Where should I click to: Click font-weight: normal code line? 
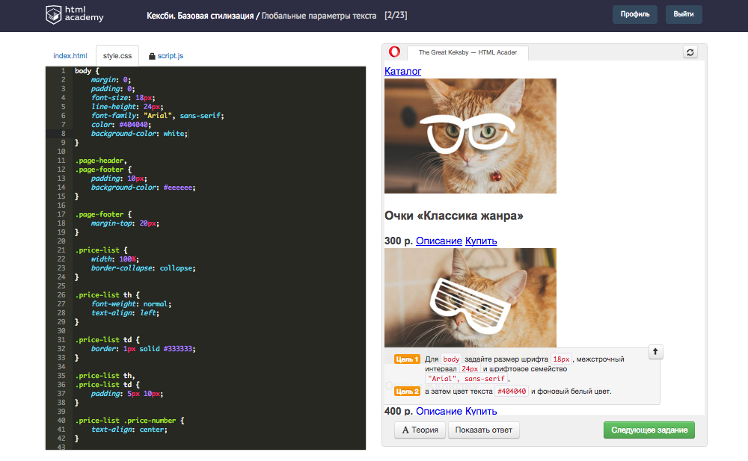coord(131,303)
